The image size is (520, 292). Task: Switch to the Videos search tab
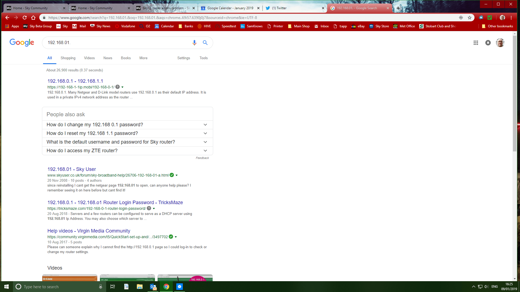coord(89,58)
